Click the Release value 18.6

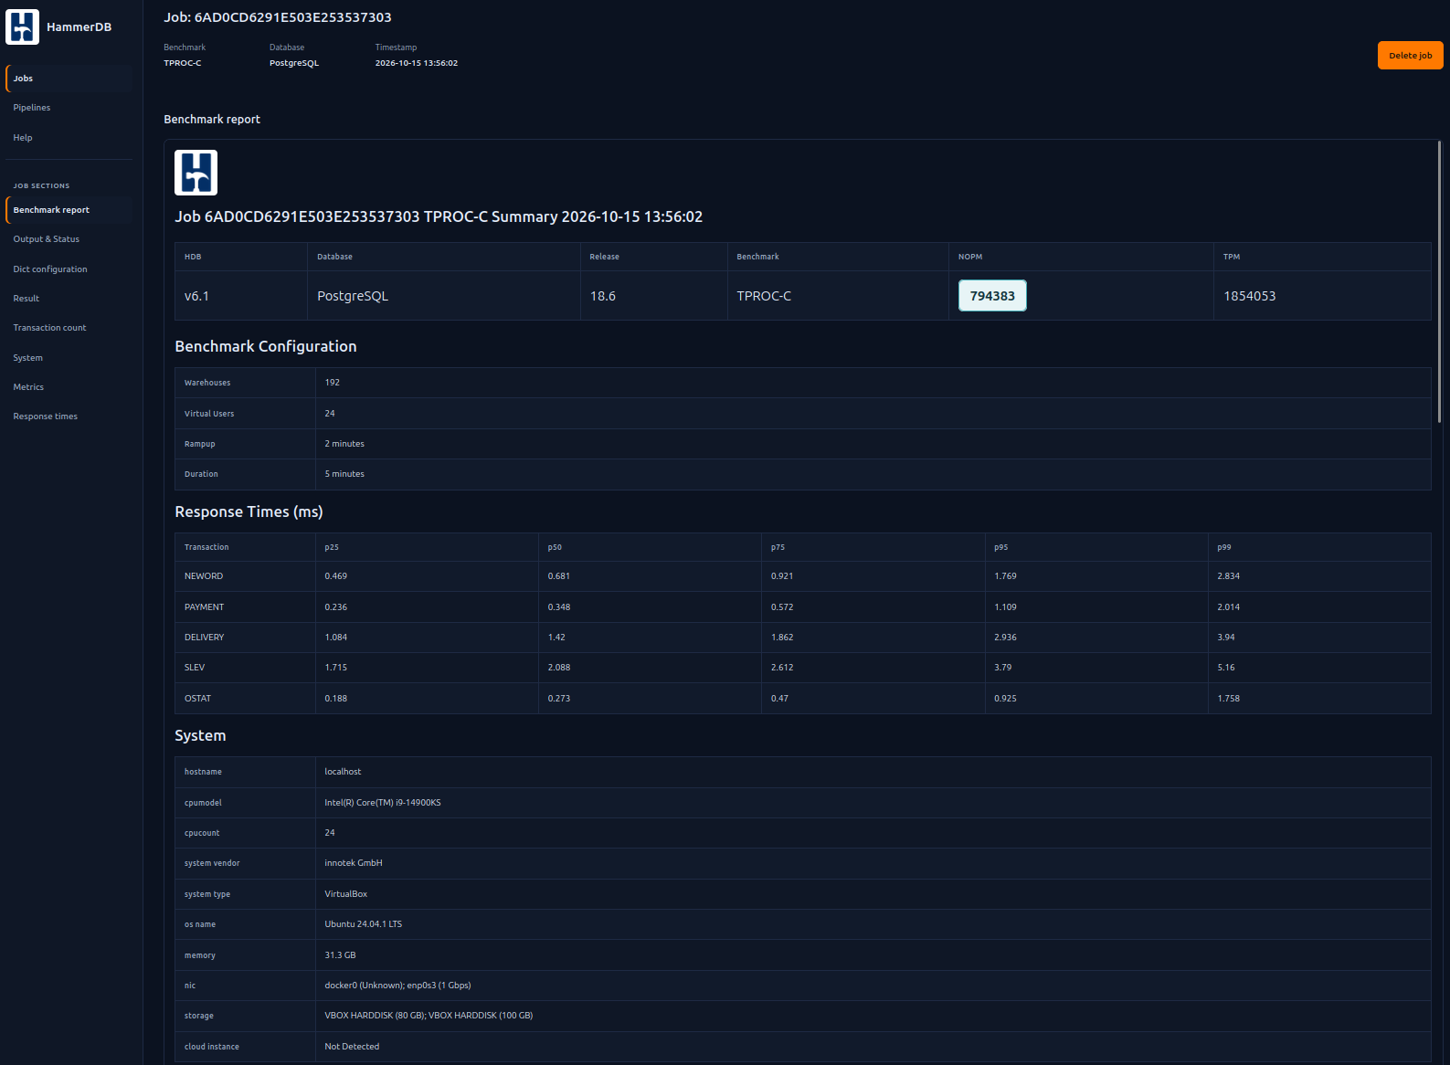click(x=603, y=296)
